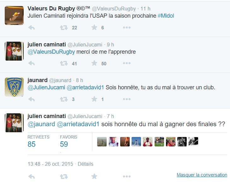Retweet the final tweet at the bottom

[x=64, y=176]
